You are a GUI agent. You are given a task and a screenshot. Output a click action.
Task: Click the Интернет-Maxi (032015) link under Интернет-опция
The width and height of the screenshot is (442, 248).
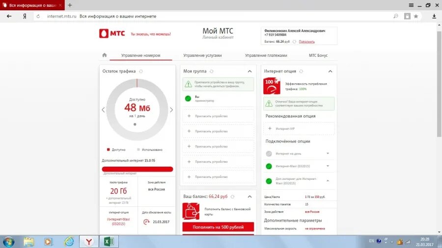[118, 222]
